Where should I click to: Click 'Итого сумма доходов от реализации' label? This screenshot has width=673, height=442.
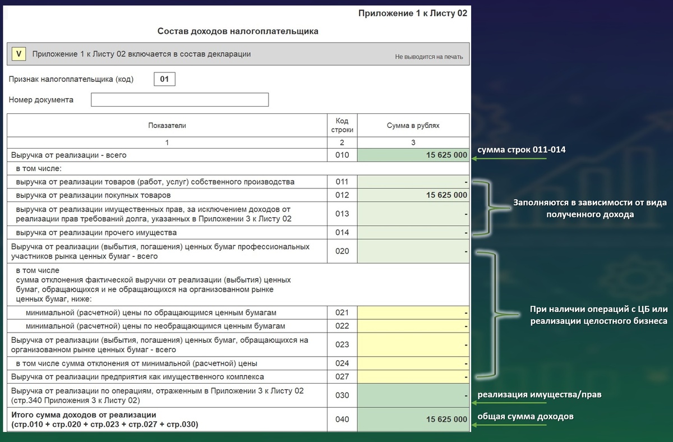tap(83, 415)
